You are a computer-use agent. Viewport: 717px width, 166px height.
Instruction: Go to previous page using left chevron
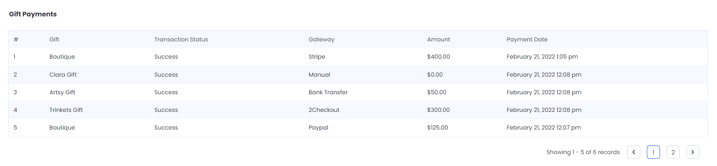[633, 152]
